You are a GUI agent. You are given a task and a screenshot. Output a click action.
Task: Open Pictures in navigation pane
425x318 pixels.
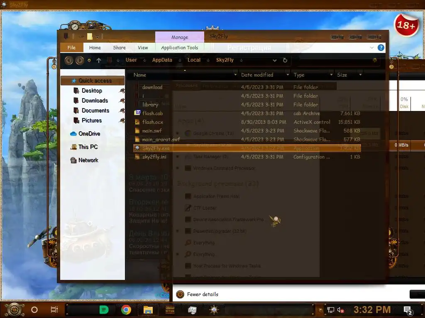tap(92, 120)
